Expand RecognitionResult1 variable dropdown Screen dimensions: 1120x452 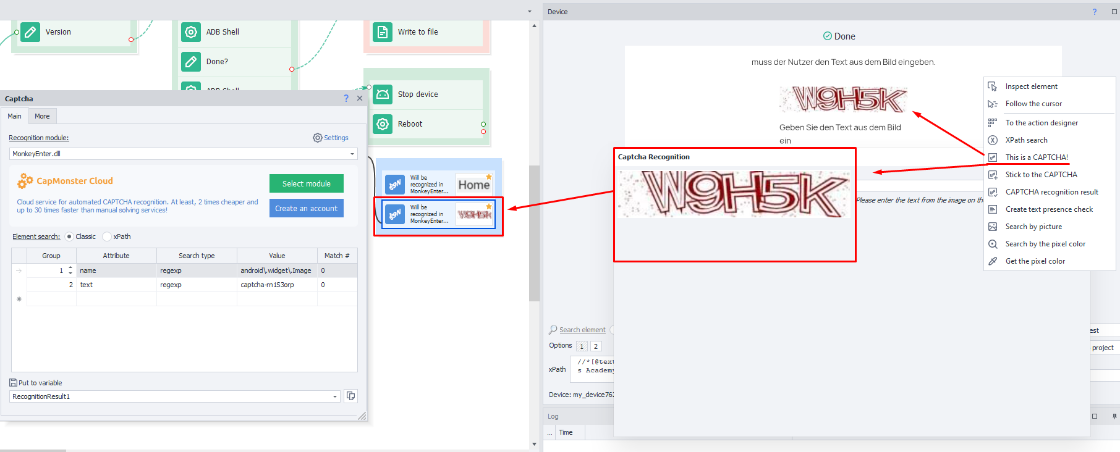pyautogui.click(x=335, y=396)
